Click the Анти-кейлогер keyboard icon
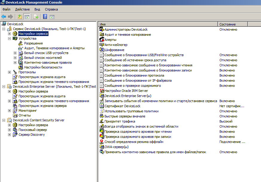261x182 pixels. pos(101,45)
